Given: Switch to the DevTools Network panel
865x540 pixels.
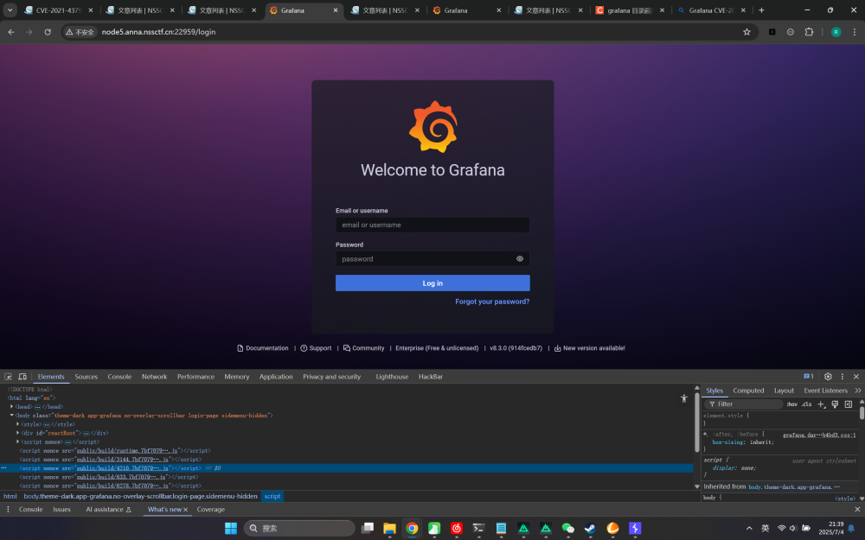Looking at the screenshot, I should 155,377.
